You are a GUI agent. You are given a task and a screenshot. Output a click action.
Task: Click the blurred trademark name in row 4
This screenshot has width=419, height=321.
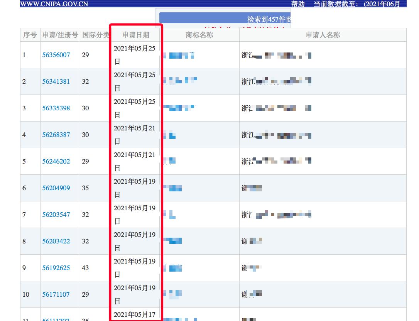pos(169,135)
